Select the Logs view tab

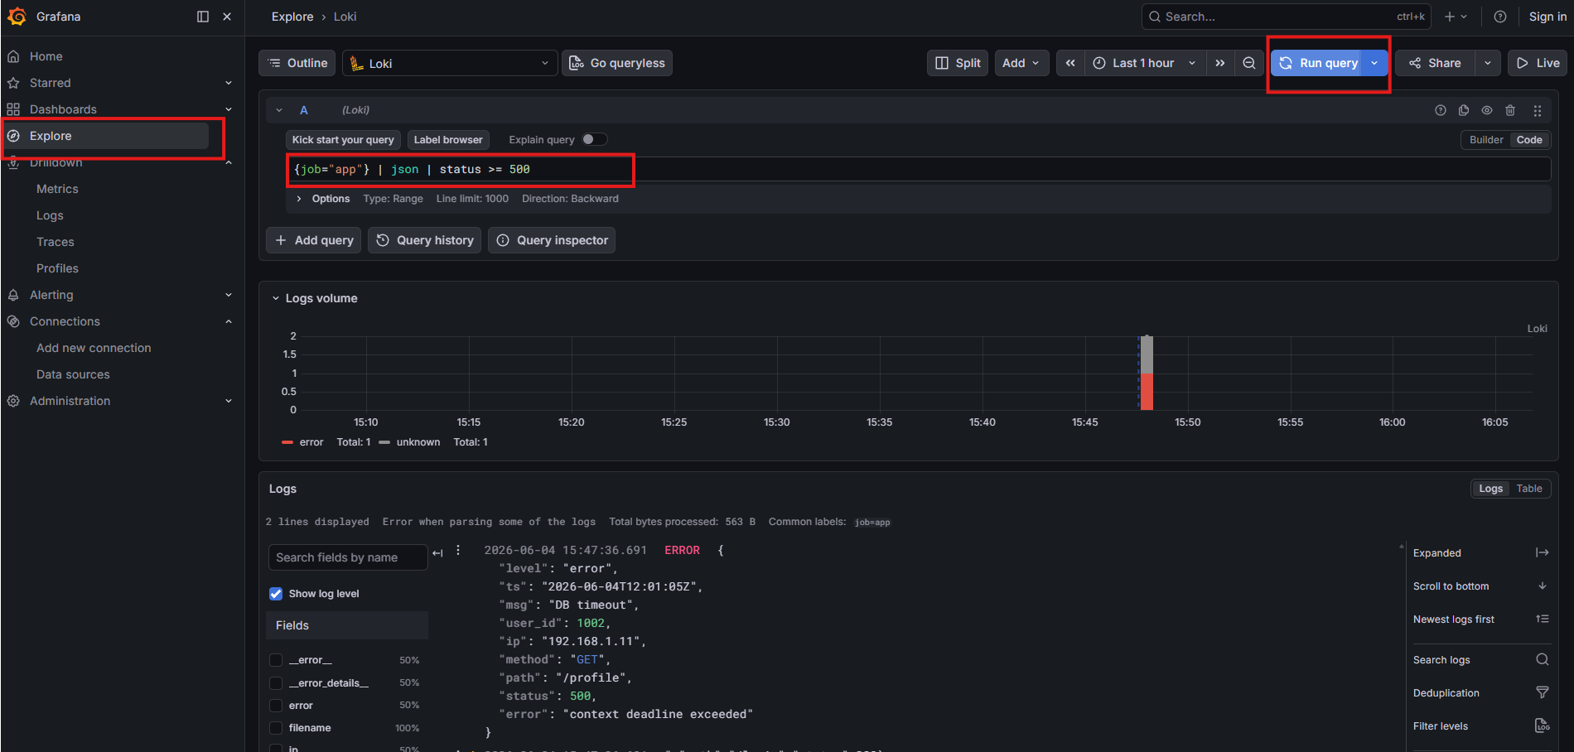click(1491, 489)
